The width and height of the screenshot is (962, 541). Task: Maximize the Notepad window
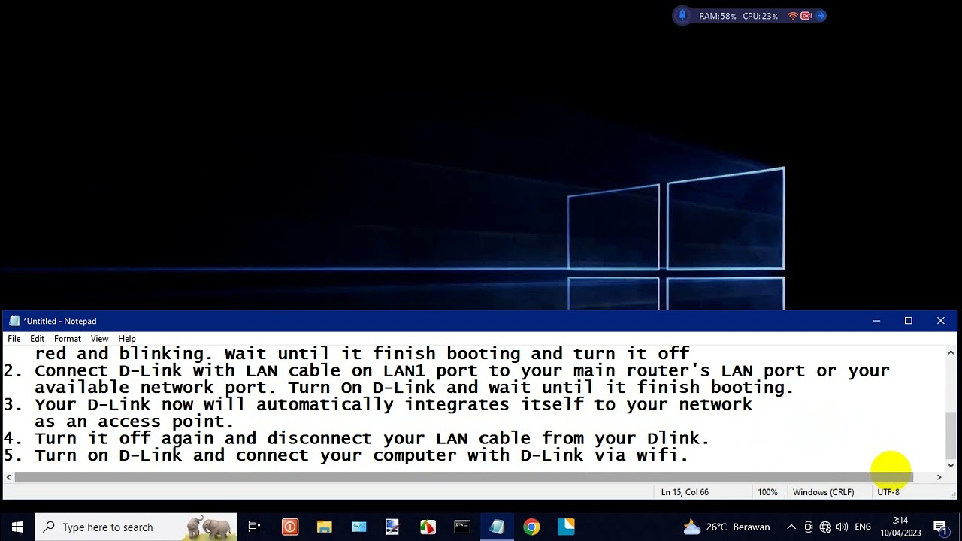coord(908,321)
